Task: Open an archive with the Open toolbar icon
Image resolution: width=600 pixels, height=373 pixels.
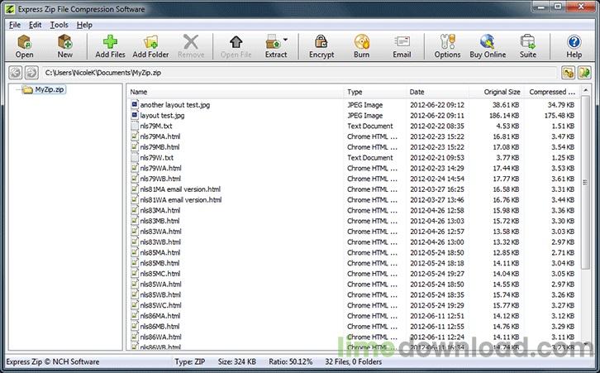Action: (x=25, y=46)
